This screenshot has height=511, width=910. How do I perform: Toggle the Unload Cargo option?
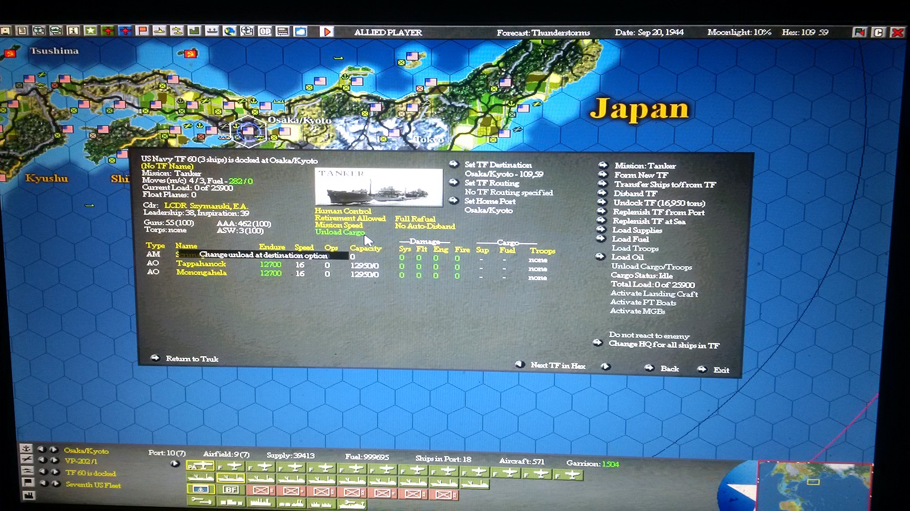point(339,232)
